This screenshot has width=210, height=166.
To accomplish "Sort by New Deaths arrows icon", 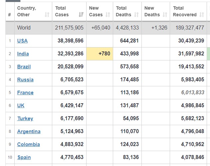I will tap(165, 15).
